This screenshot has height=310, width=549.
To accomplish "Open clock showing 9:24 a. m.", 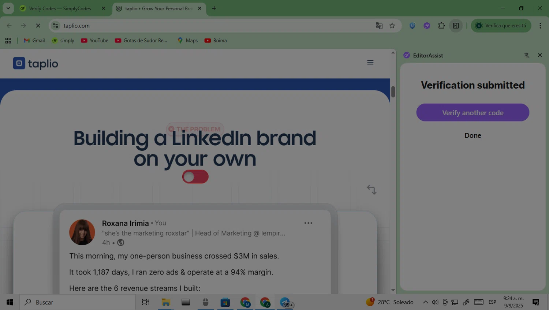I will (x=513, y=302).
